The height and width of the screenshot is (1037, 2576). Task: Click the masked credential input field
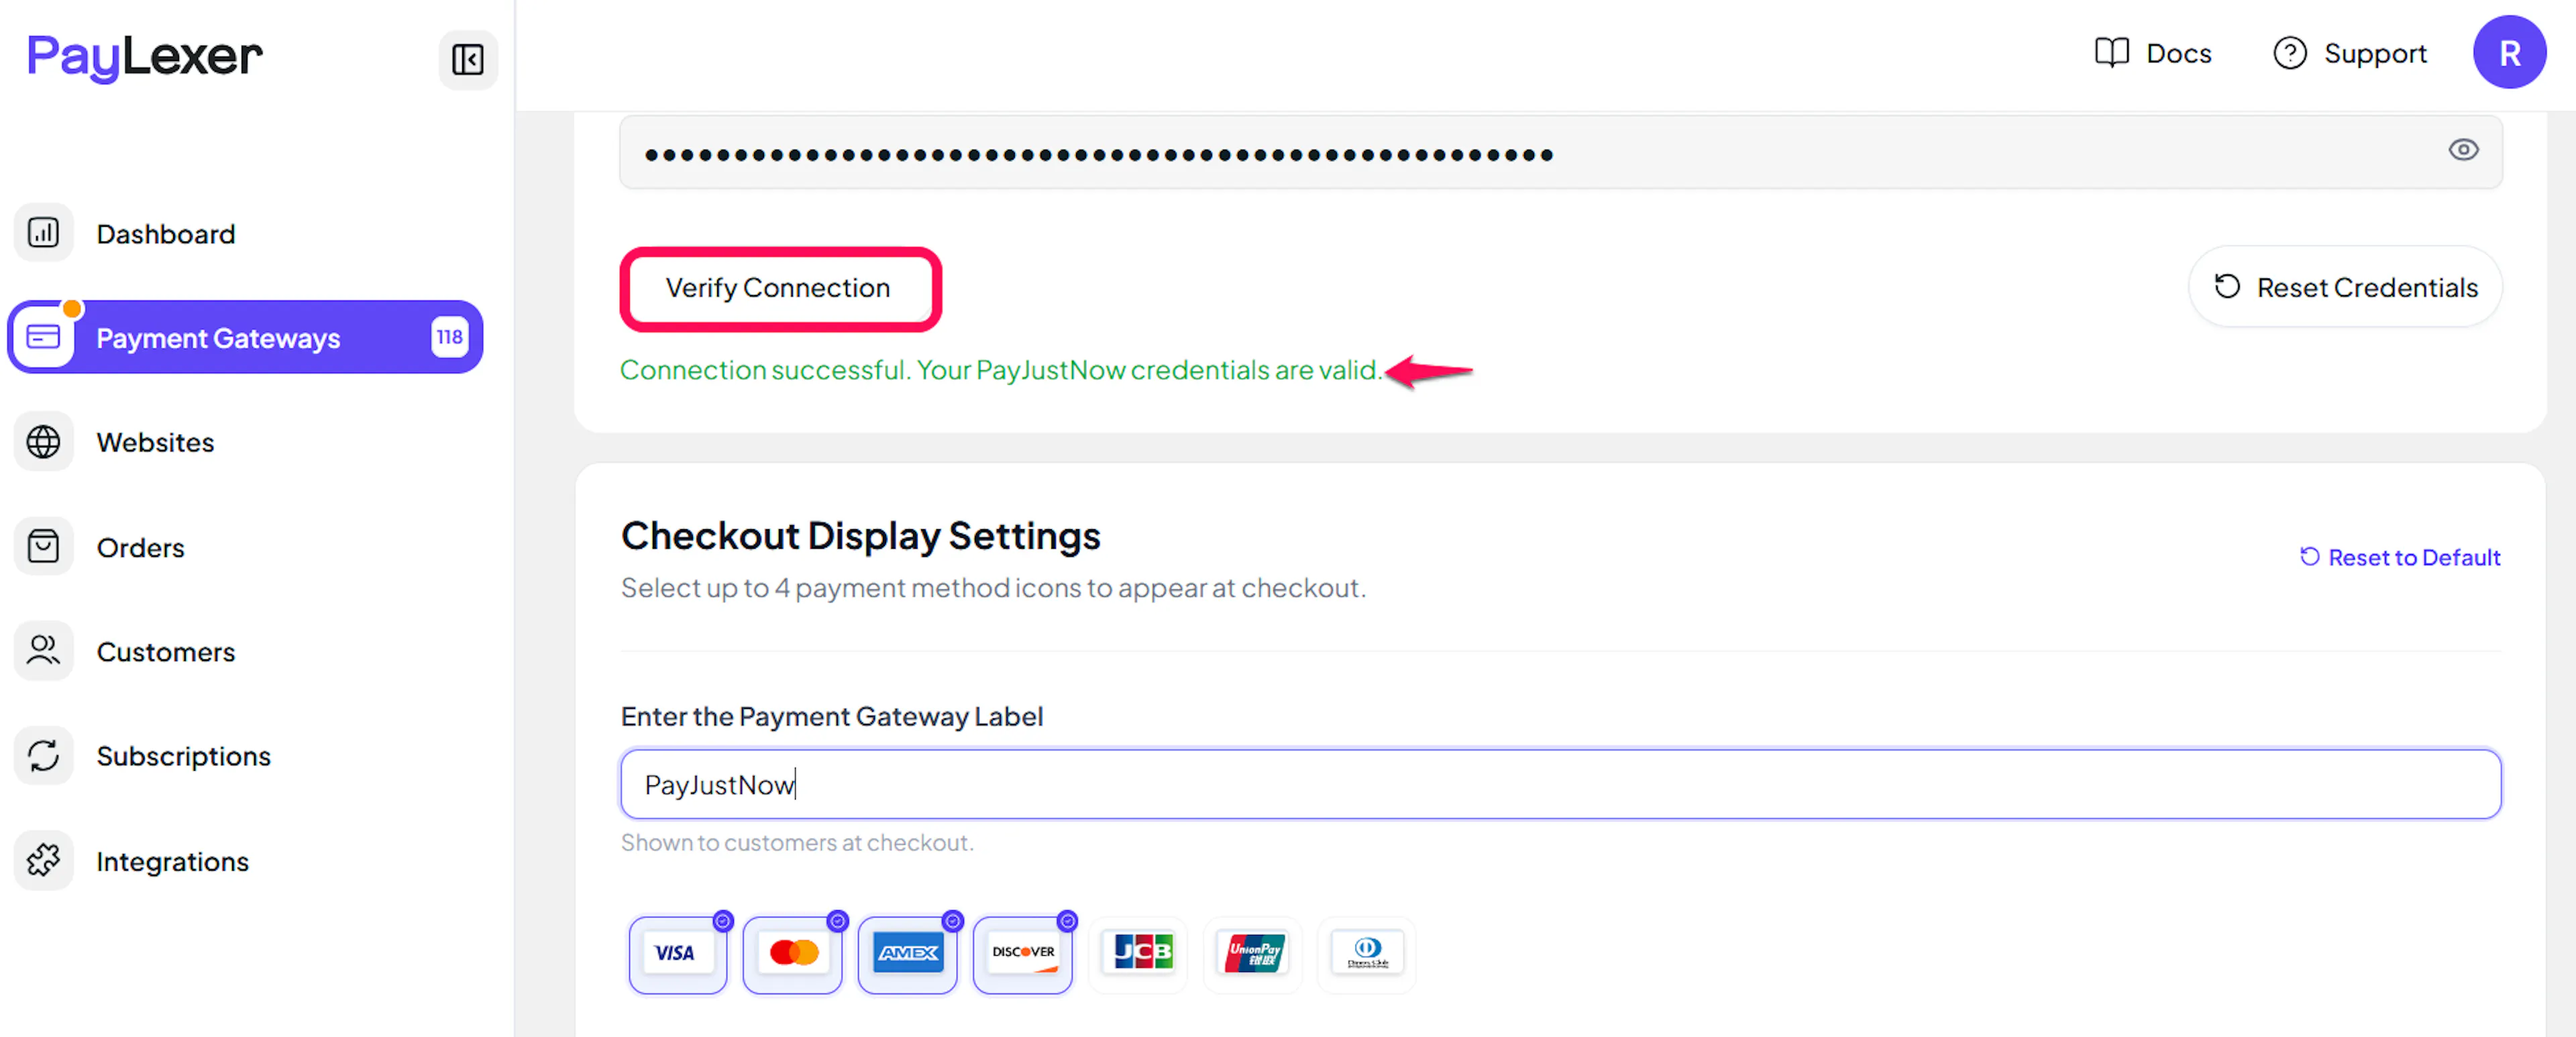click(1561, 152)
